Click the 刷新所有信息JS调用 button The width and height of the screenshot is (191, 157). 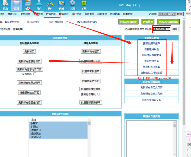(x=29, y=83)
